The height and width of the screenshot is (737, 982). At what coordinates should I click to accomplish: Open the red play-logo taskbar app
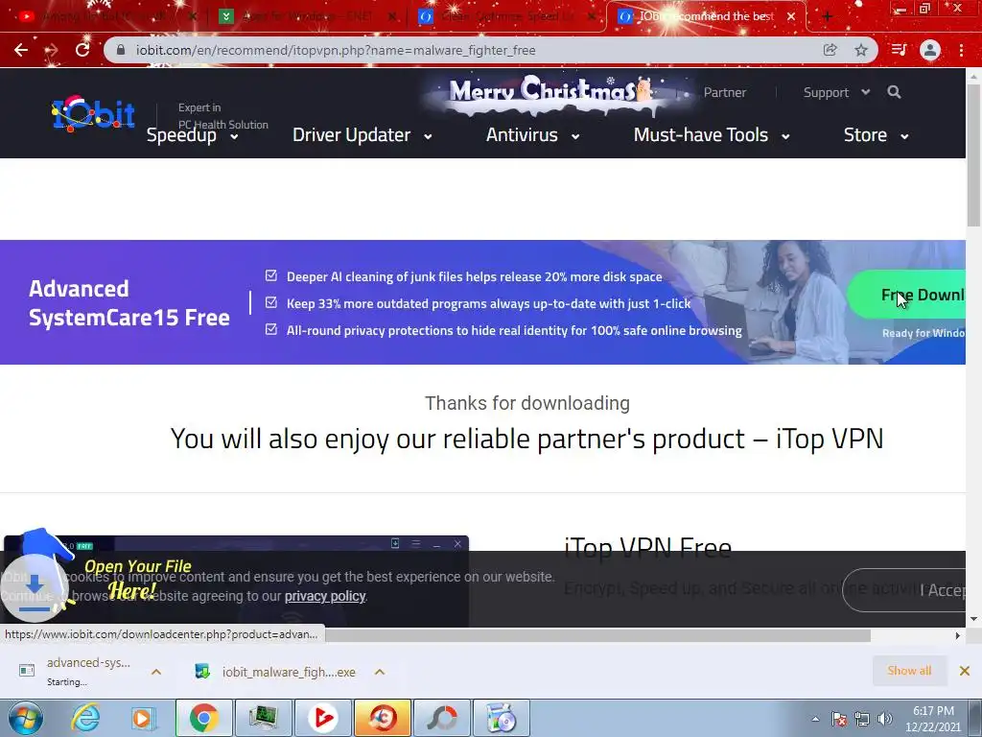pos(322,718)
